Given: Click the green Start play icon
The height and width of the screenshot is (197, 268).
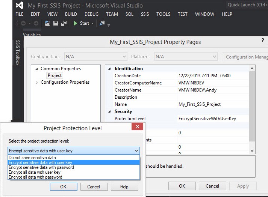Looking at the screenshot, I should click(76, 23).
